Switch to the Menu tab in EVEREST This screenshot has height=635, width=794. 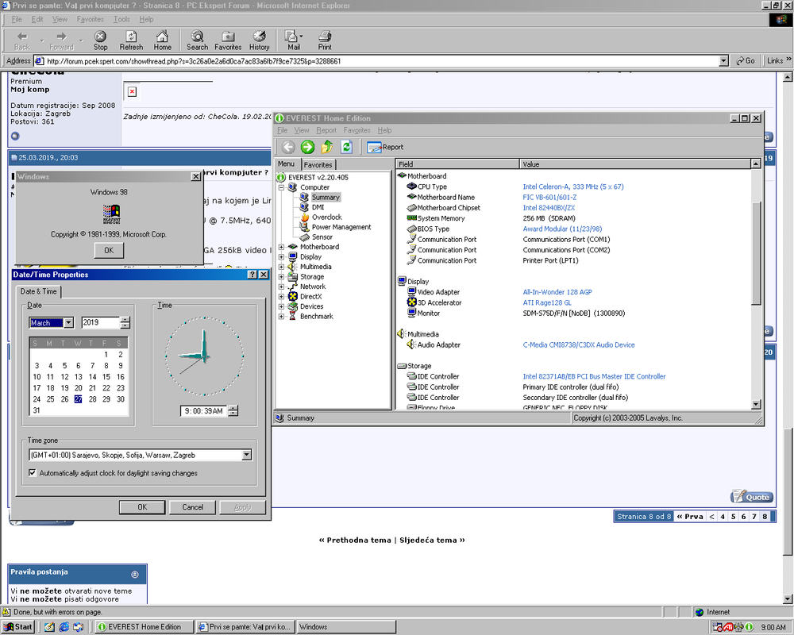point(286,164)
